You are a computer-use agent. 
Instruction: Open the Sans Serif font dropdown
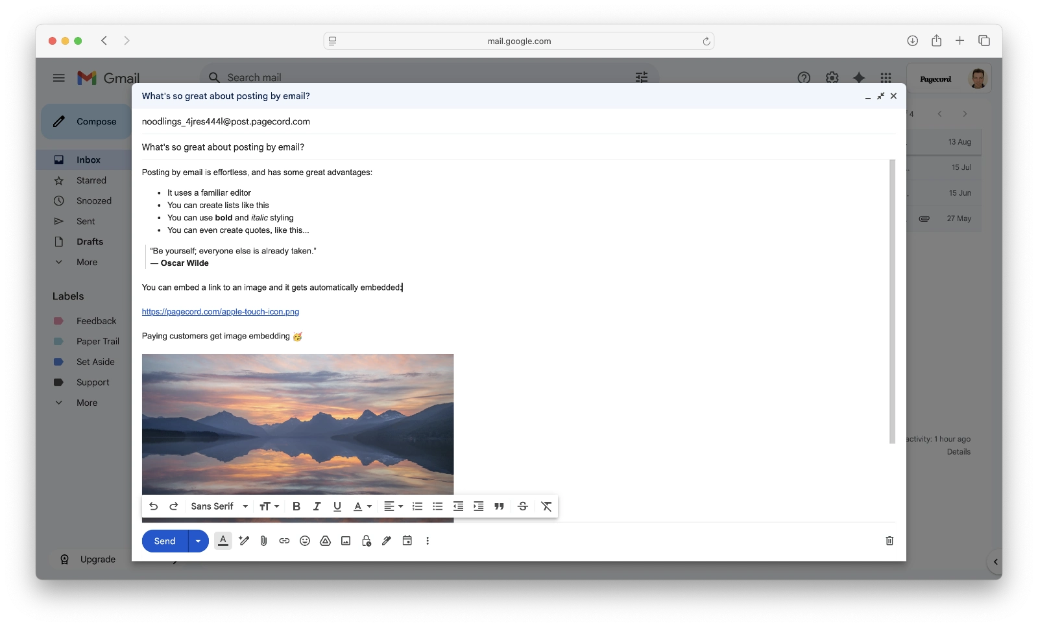[219, 506]
